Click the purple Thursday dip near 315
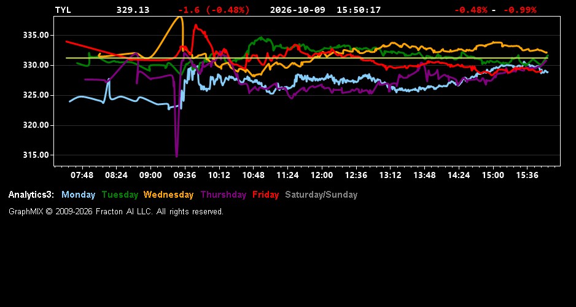The height and width of the screenshot is (307, 576). (177, 156)
